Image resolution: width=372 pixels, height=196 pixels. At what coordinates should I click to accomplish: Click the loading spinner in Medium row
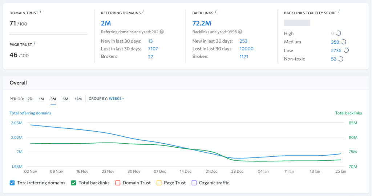tap(344, 42)
